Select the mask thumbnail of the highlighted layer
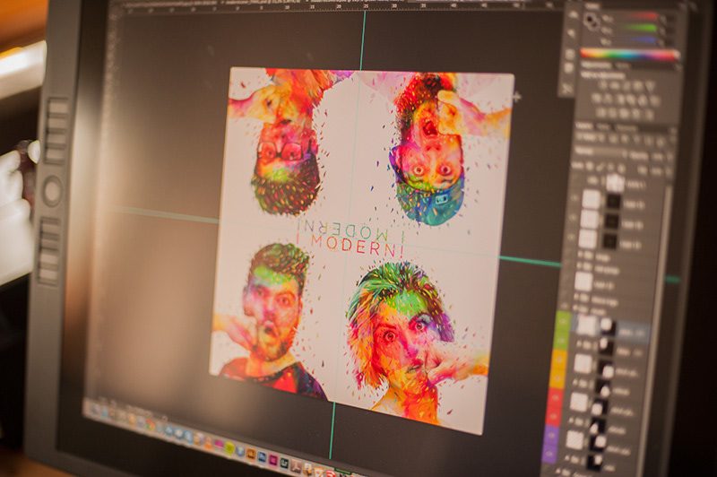This screenshot has height=477, width=717. pos(607,325)
